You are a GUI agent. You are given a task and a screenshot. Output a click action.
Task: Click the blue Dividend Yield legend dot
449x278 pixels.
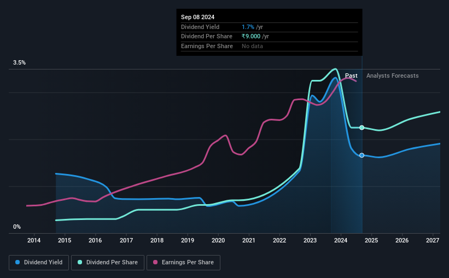pos(18,262)
